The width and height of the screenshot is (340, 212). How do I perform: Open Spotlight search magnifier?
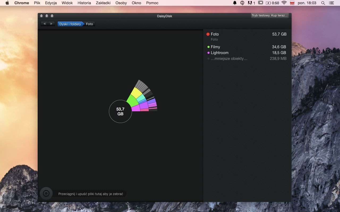[323, 3]
